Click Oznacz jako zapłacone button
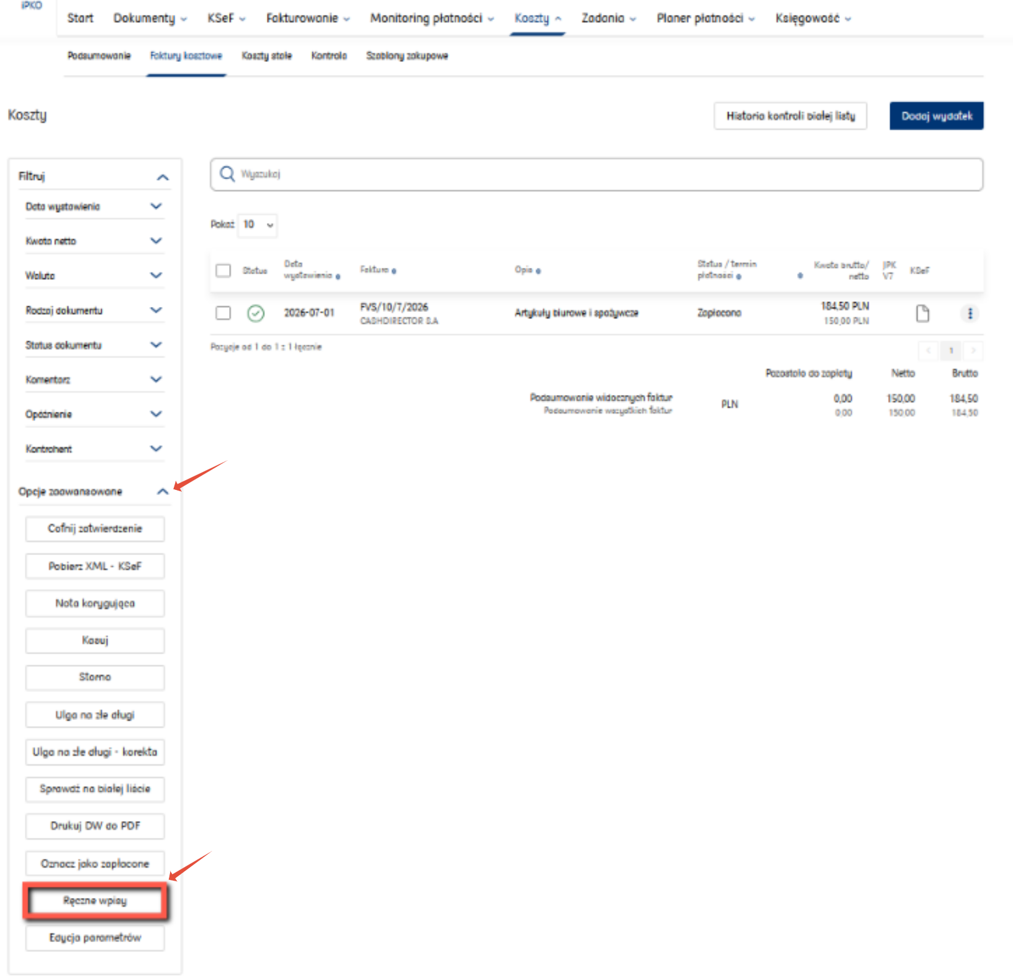This screenshot has height=978, width=1013. (x=95, y=864)
